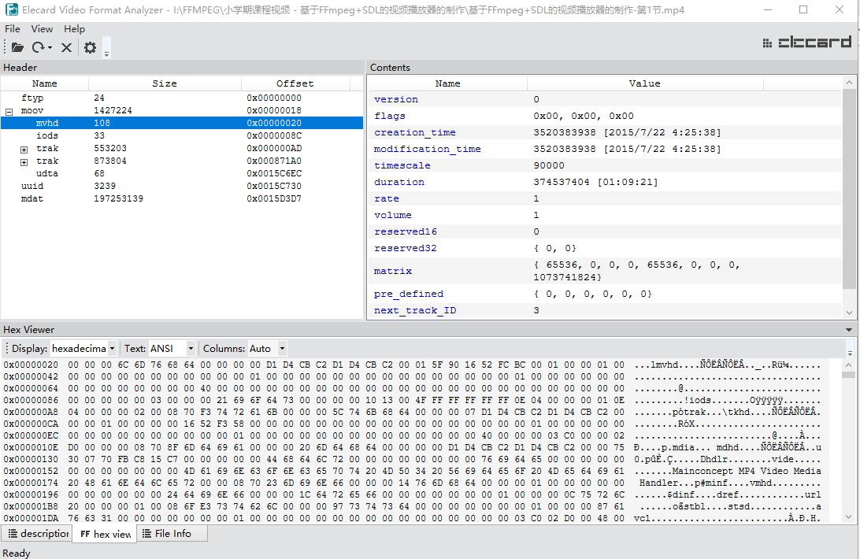This screenshot has height=559, width=860.
Task: Select the iods row
Action: pos(182,135)
